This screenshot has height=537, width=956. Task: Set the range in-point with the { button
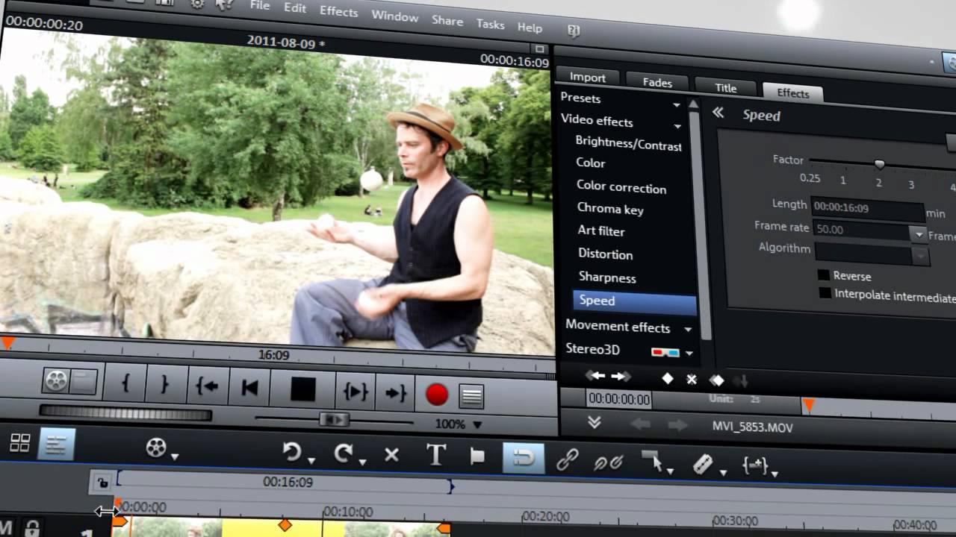(125, 383)
